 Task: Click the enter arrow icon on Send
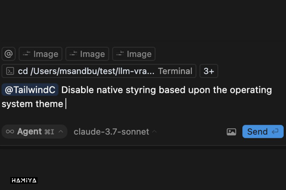point(275,132)
